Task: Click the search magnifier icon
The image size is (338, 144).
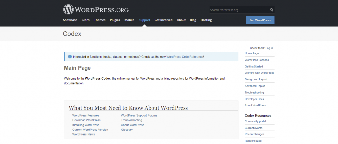Action: [271, 10]
